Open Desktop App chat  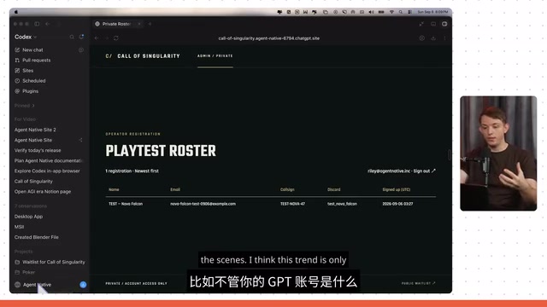(28, 217)
